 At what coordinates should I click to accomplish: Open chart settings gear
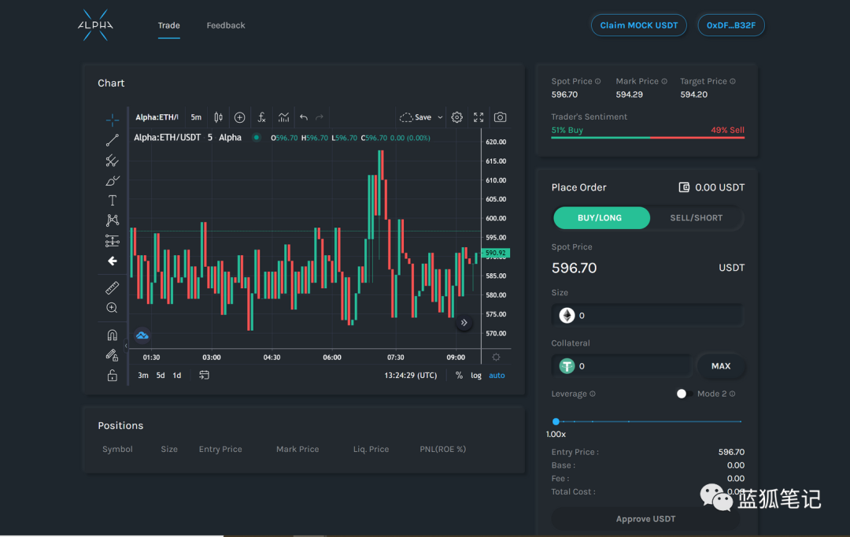click(457, 117)
